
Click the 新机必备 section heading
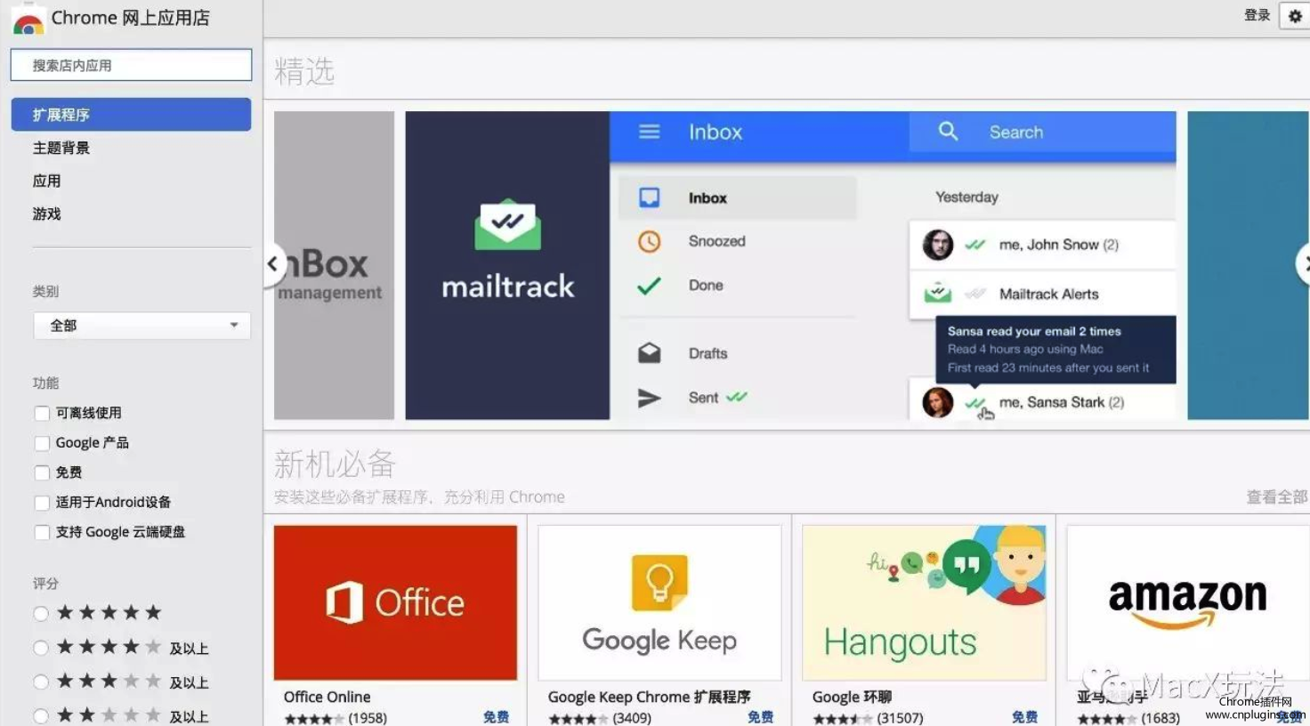tap(335, 464)
